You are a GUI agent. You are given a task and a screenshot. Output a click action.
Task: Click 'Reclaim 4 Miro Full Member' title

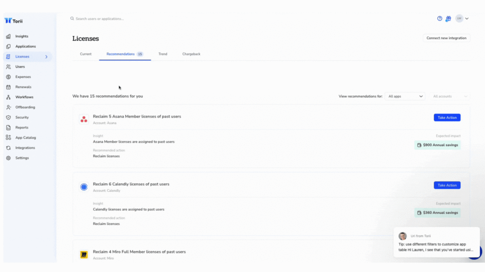pyautogui.click(x=139, y=252)
